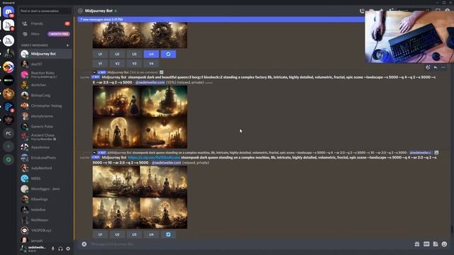Viewport: 454px width, 255px height.
Task: Click V1 variation button
Action: tap(100, 63)
